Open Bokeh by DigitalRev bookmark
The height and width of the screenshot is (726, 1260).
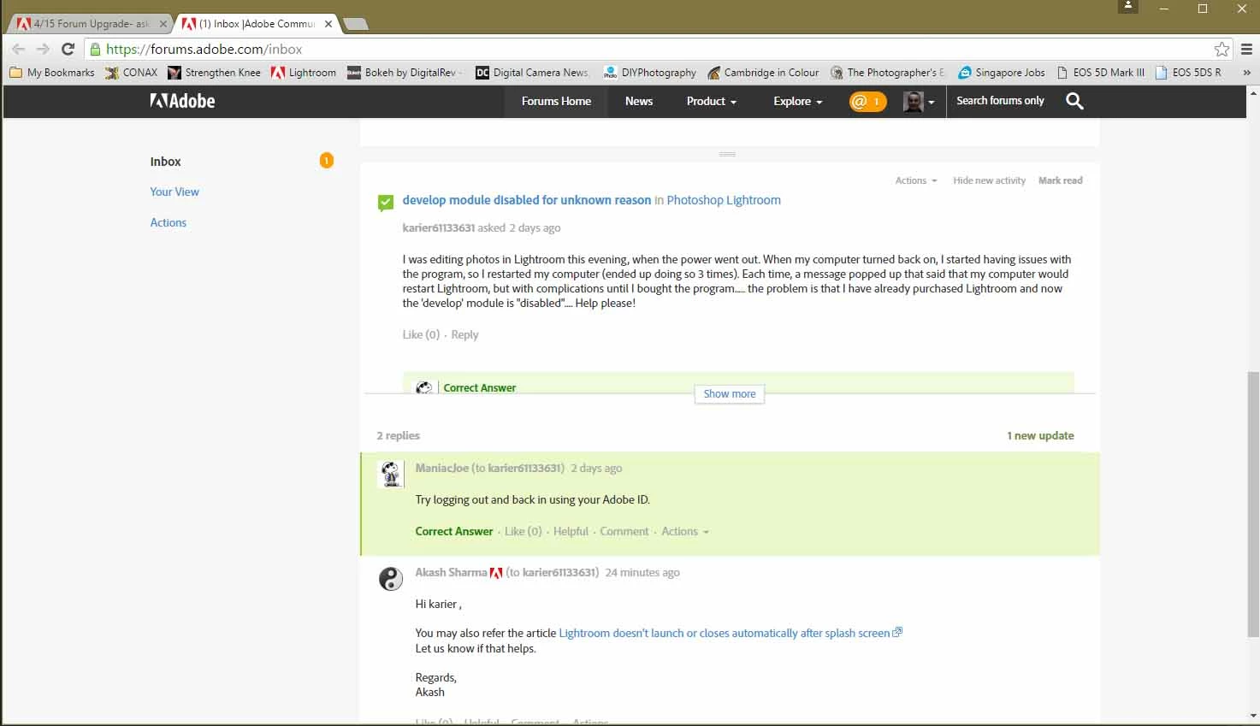pyautogui.click(x=405, y=73)
